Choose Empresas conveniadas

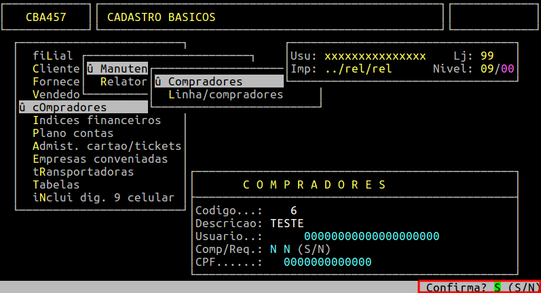100,159
